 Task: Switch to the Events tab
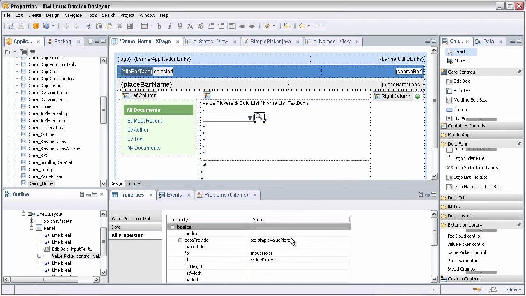click(x=174, y=195)
